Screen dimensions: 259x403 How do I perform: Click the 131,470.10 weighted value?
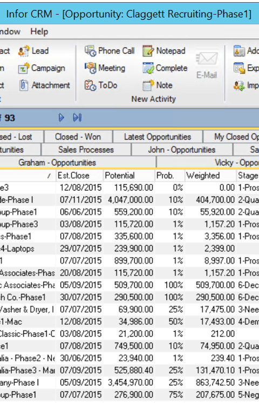(210, 371)
